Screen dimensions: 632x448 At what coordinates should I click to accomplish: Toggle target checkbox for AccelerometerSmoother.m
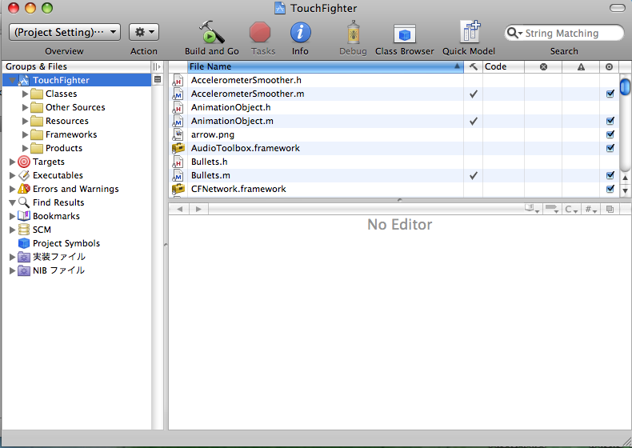pyautogui.click(x=610, y=94)
